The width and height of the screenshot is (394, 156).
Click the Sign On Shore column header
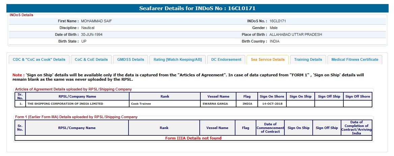click(272, 97)
